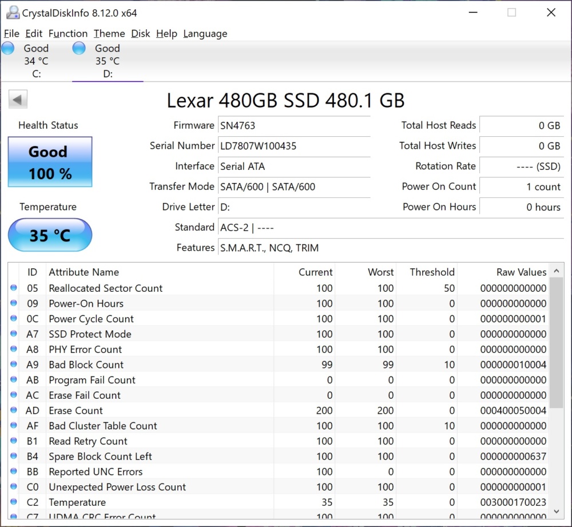Click the Total Host Writes value
Viewport: 572px width, 527px height.
(x=522, y=146)
